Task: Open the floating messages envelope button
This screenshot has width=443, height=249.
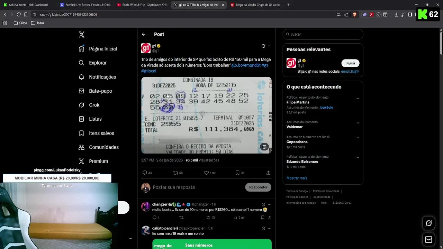Action: 428,240
